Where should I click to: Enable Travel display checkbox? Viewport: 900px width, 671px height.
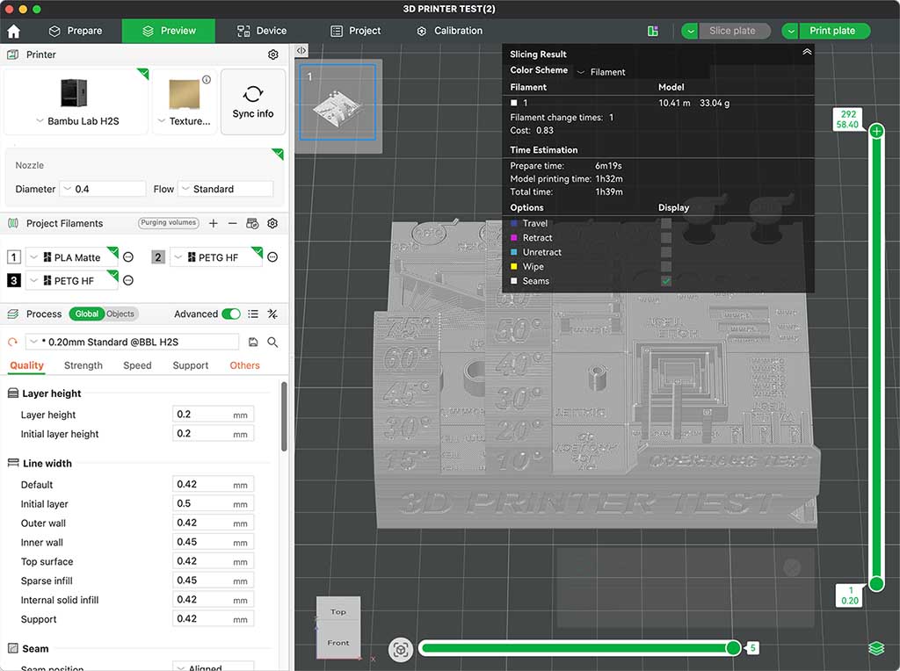tap(666, 223)
